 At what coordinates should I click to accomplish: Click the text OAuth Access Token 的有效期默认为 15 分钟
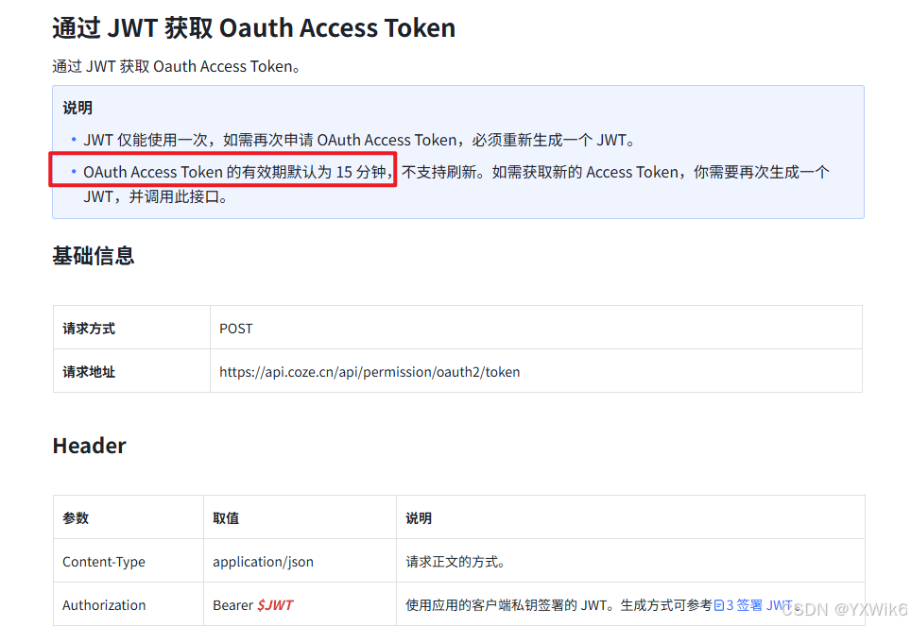234,172
